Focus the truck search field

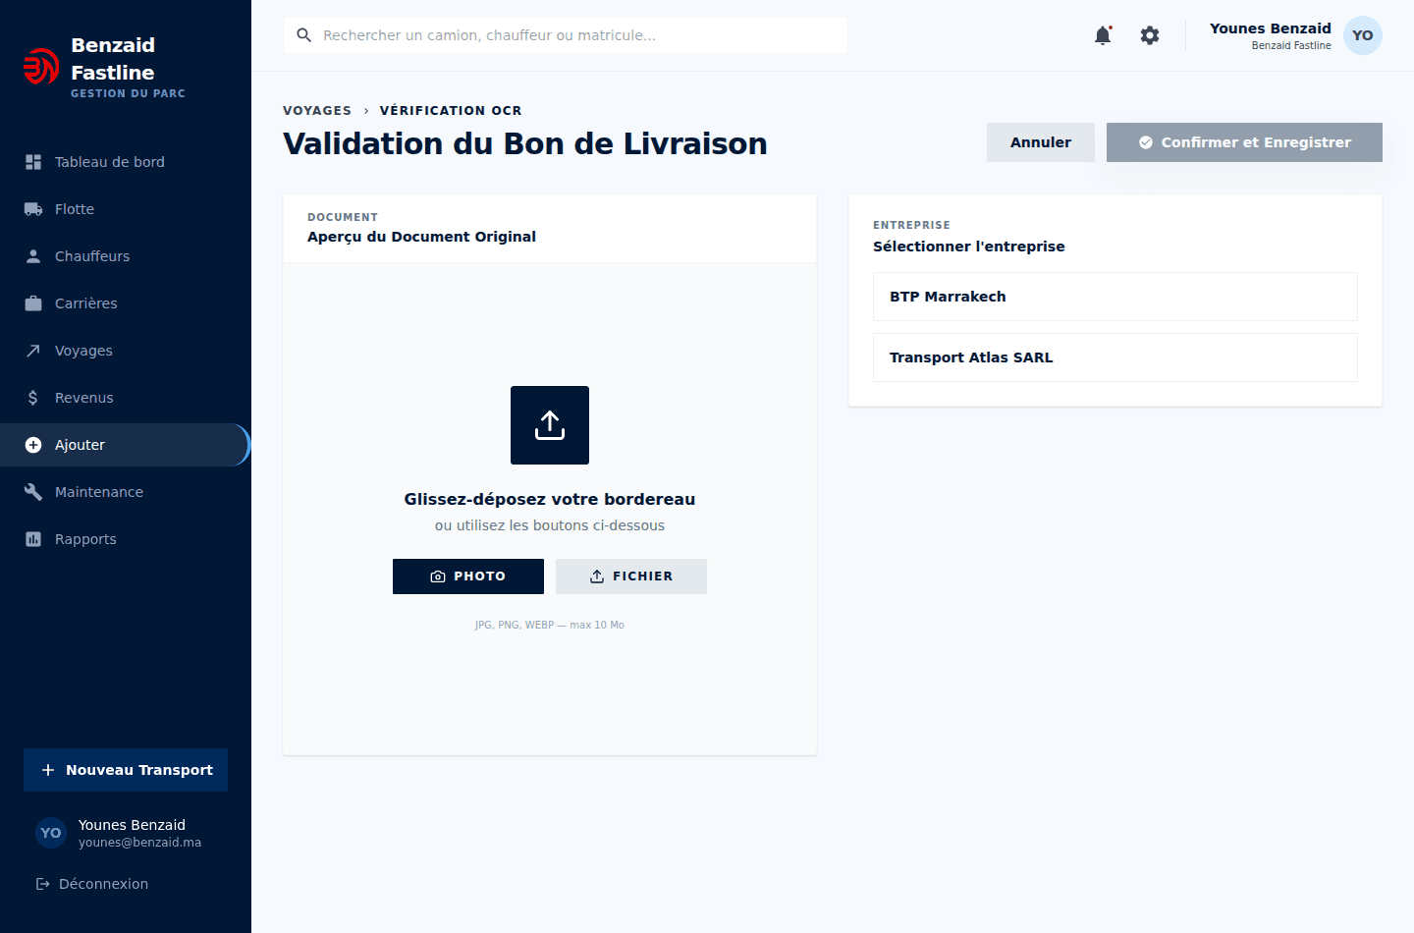(566, 35)
